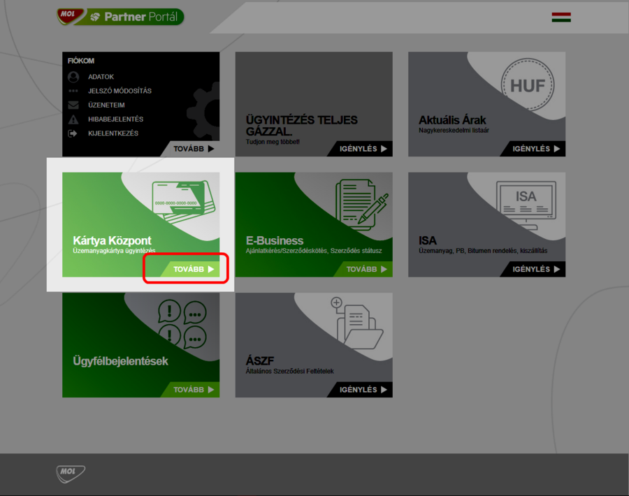Click the warning triangle icon beside HIBABEJELENTÉS
Viewport: 629px width, 496px height.
(x=73, y=119)
